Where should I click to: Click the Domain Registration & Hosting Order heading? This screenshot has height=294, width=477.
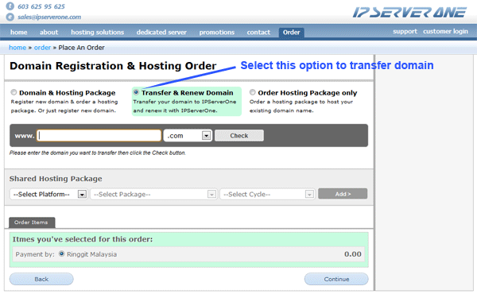click(x=113, y=66)
